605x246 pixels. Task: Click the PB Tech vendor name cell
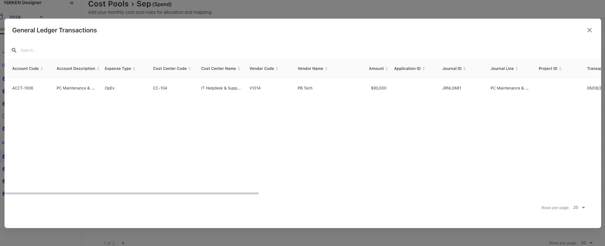[x=305, y=88]
